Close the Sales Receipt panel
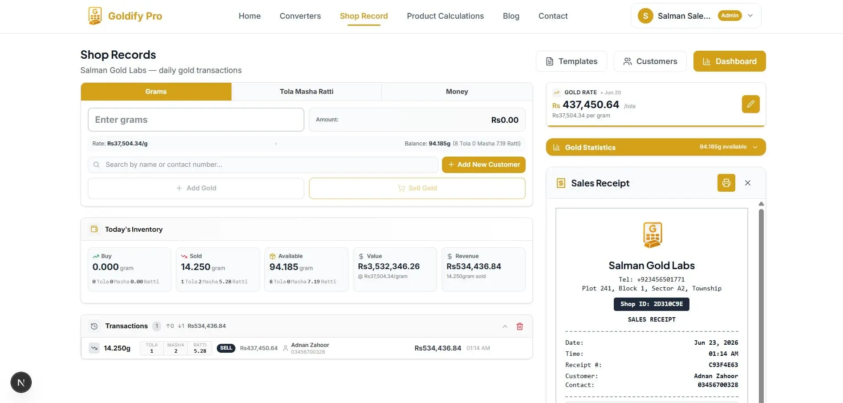Viewport: 843px width, 403px height. pos(748,183)
